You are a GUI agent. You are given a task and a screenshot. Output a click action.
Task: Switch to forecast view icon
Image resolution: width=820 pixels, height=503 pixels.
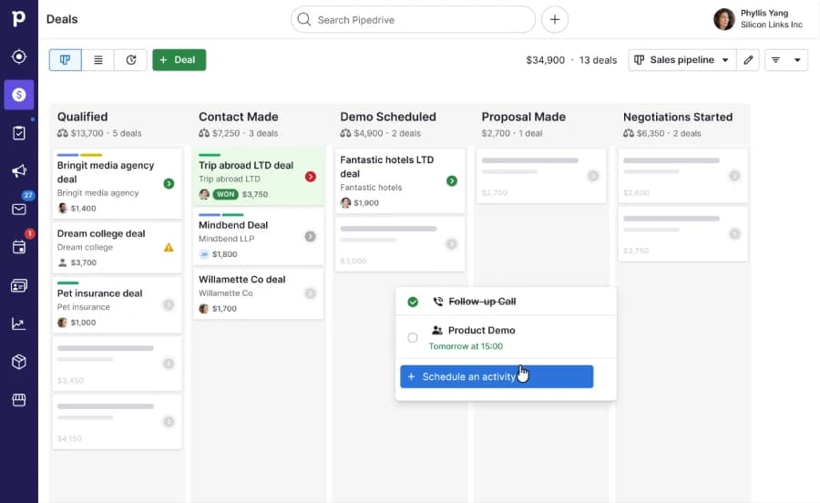pyautogui.click(x=130, y=60)
